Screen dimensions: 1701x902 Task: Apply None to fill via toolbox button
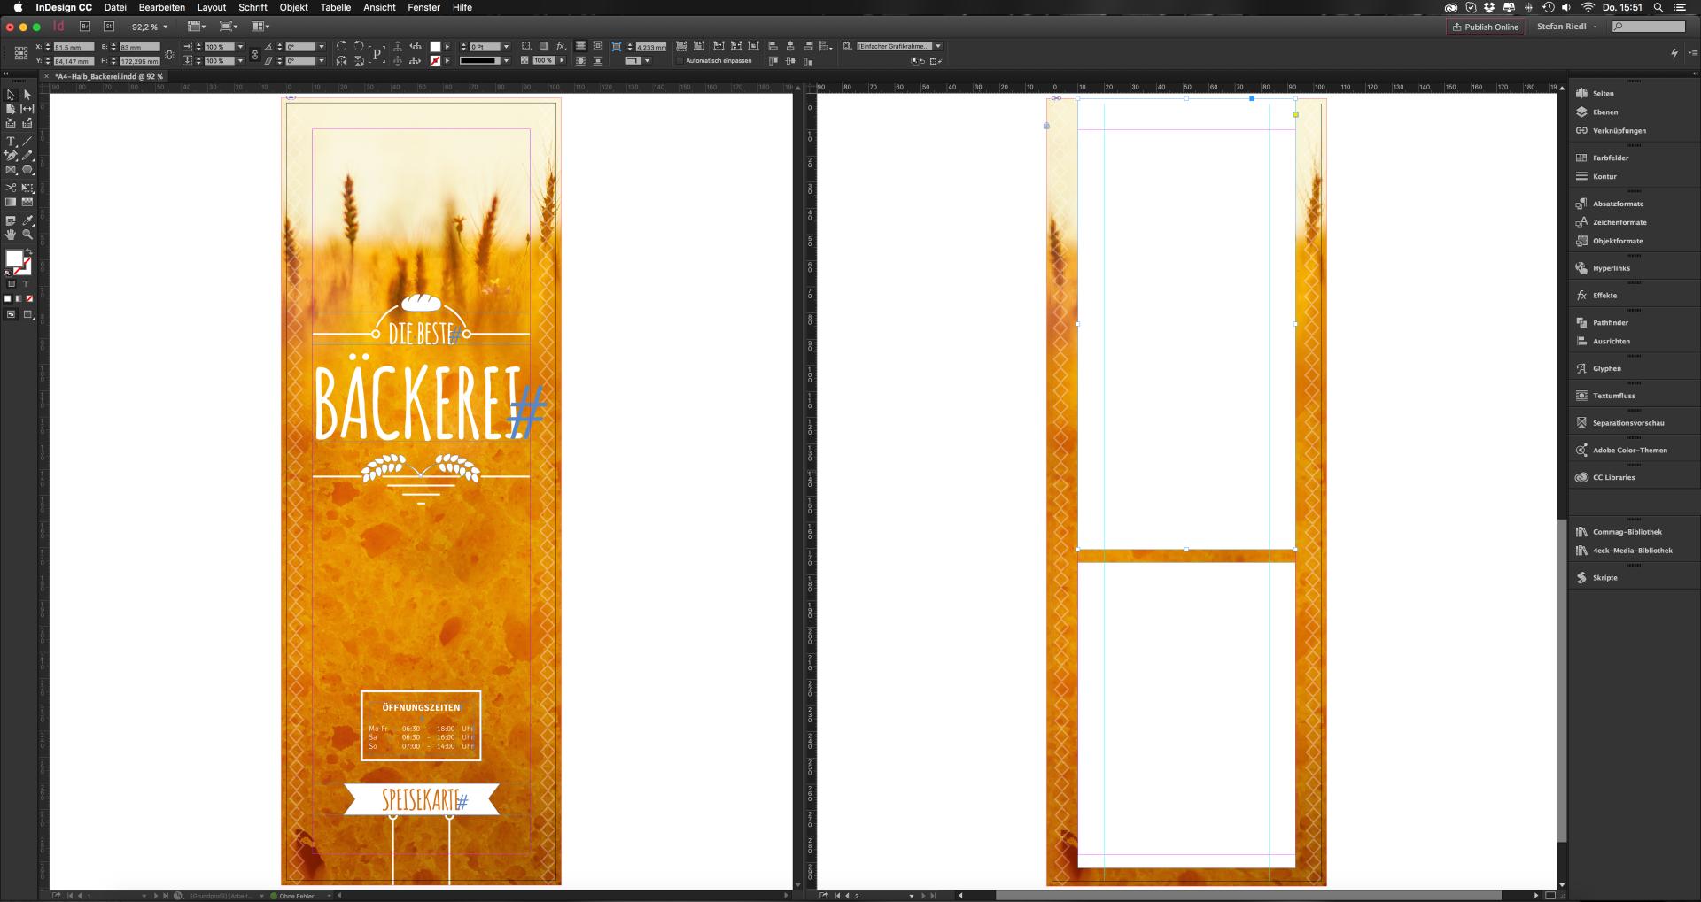pyautogui.click(x=29, y=299)
